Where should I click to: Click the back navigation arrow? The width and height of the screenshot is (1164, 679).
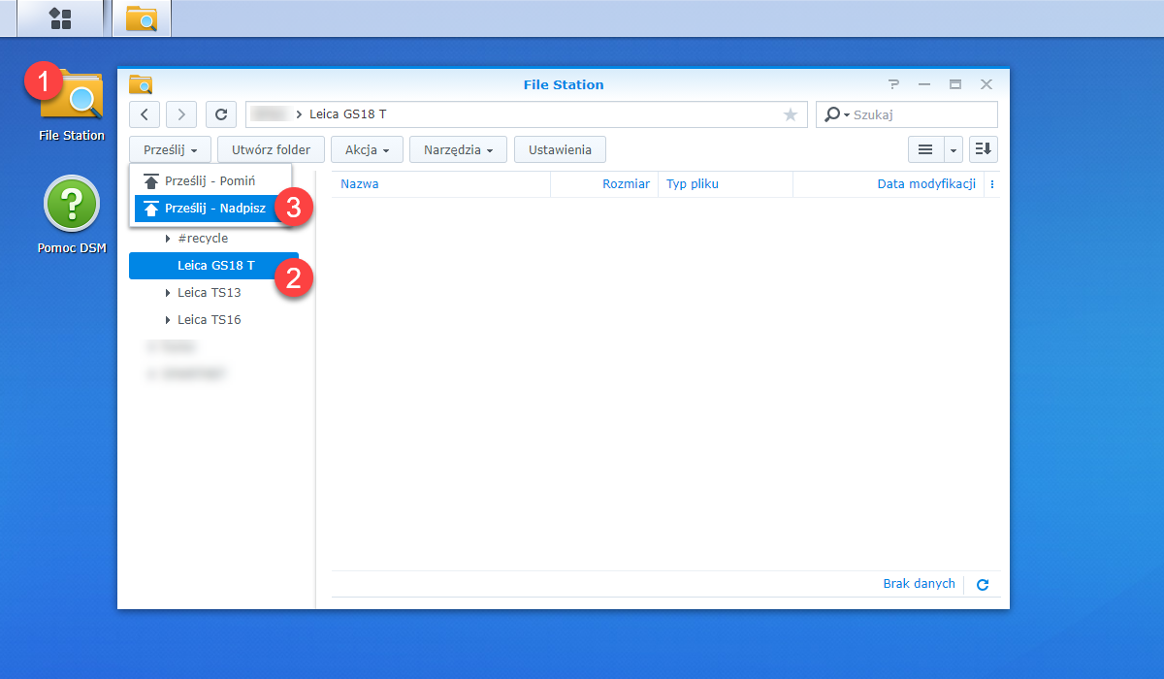145,114
